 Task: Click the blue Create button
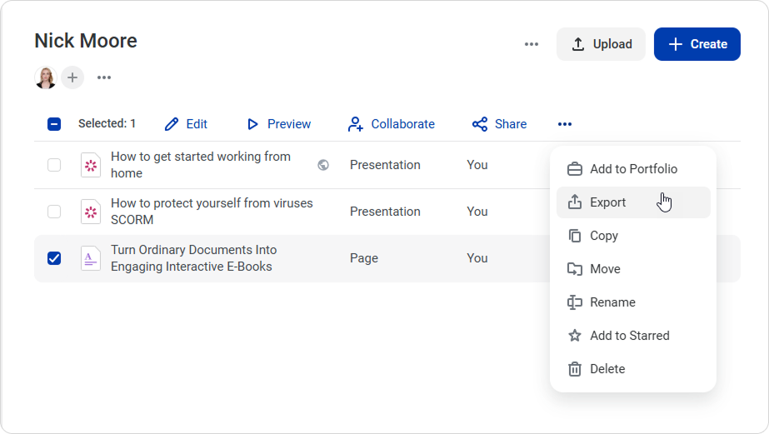pos(697,44)
